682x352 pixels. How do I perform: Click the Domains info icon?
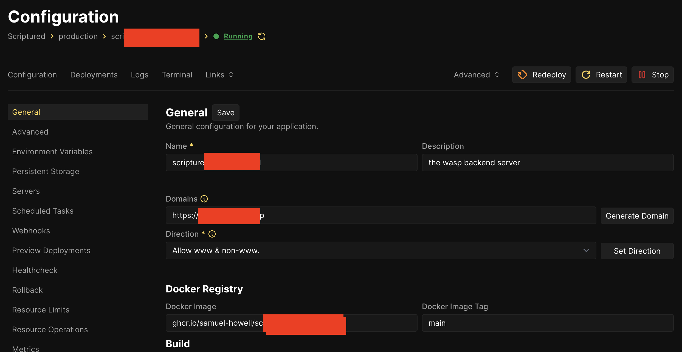click(204, 199)
